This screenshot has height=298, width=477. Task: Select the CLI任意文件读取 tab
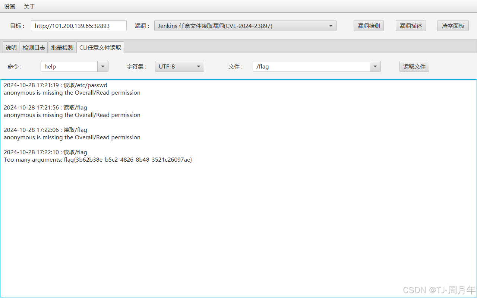(x=100, y=47)
